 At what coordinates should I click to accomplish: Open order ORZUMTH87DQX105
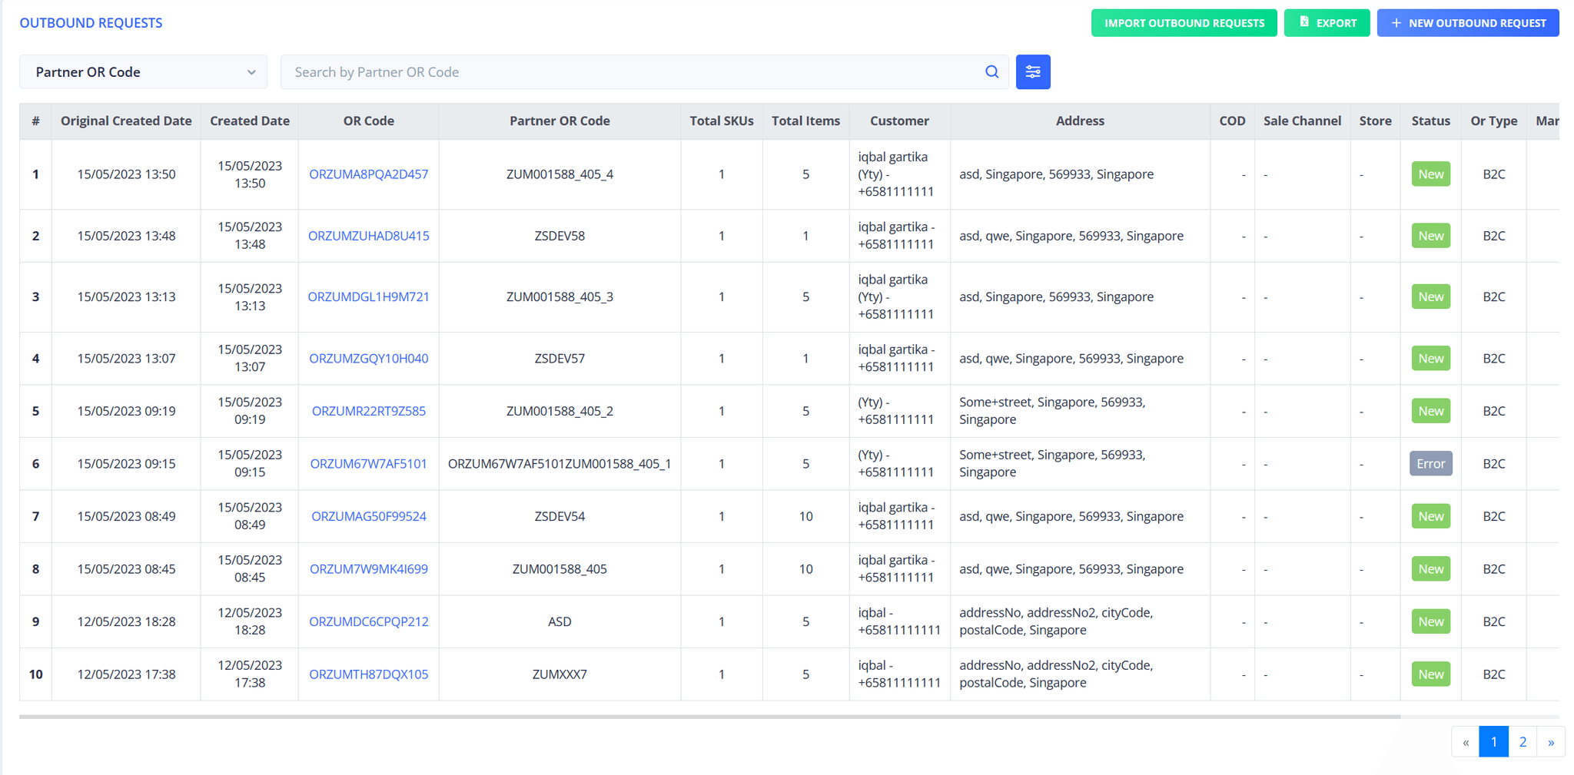pos(368,674)
